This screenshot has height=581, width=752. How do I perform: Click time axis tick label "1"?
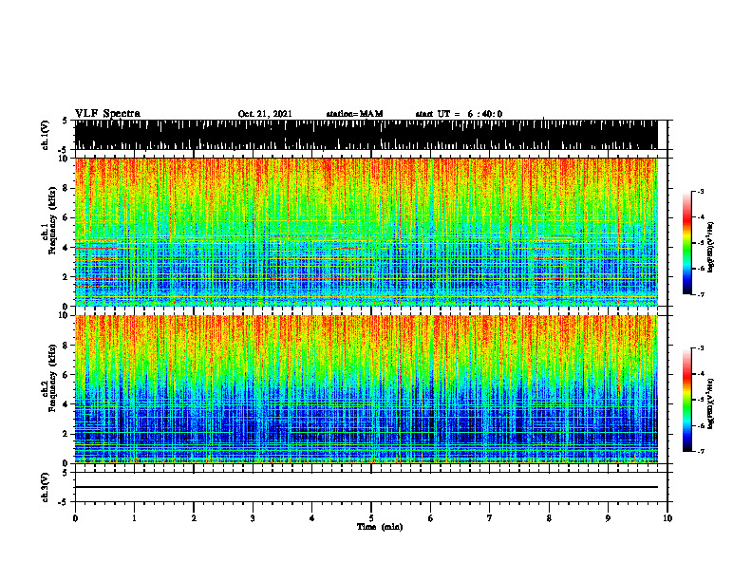(134, 518)
